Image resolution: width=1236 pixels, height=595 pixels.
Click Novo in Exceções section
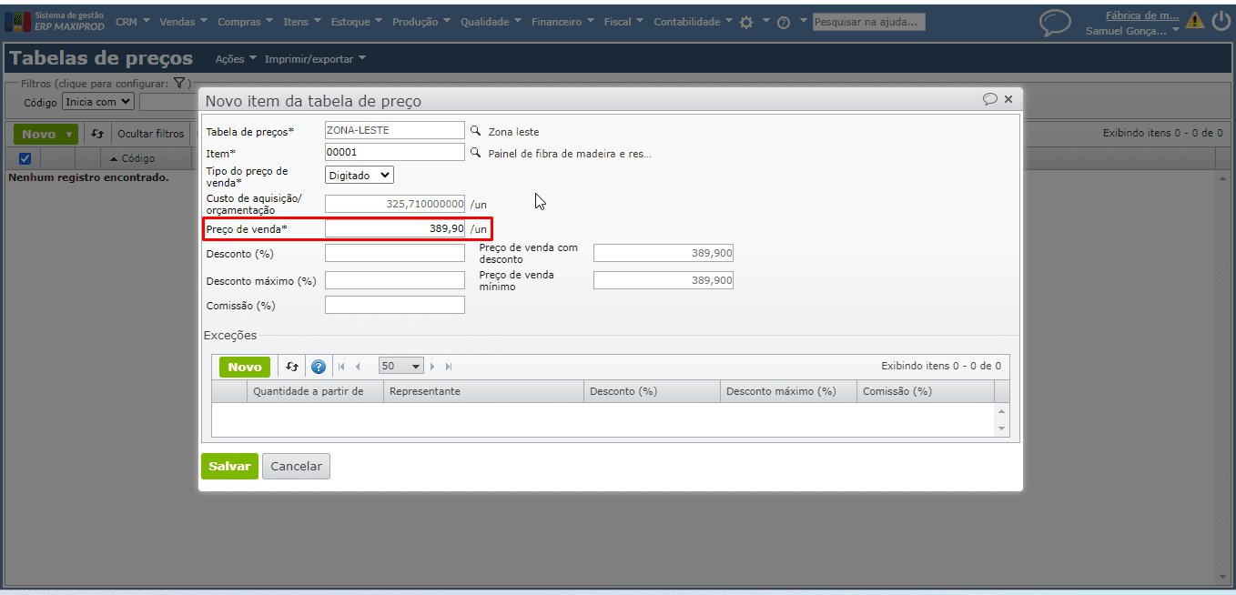click(245, 367)
